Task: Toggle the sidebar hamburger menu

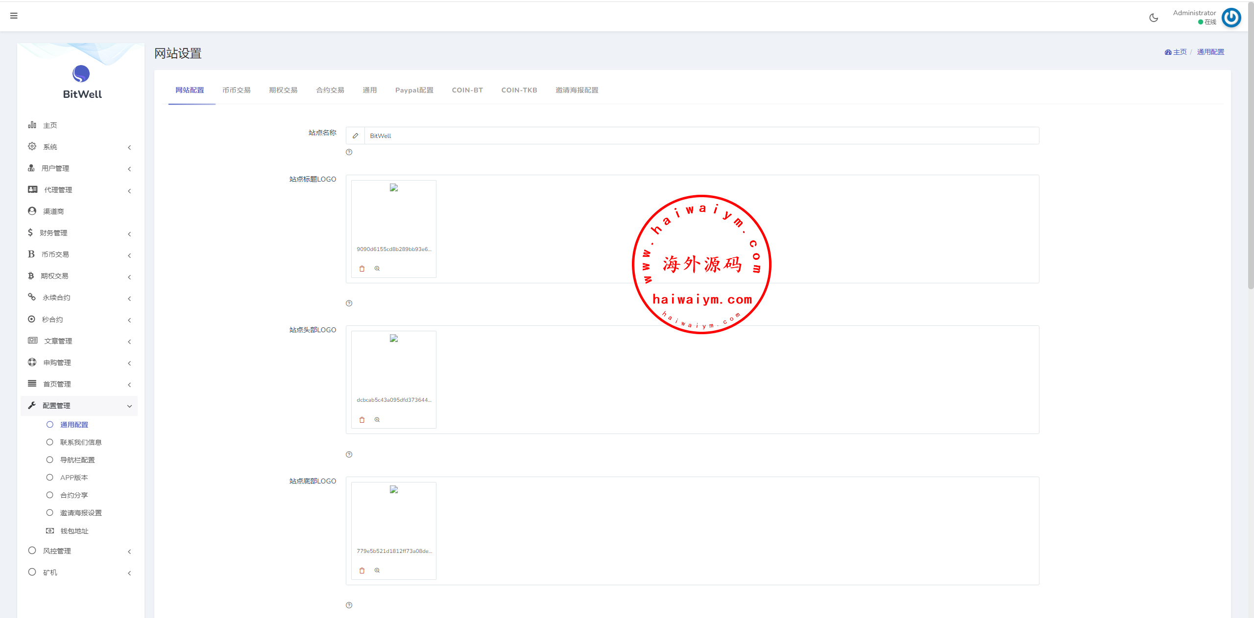Action: click(14, 16)
